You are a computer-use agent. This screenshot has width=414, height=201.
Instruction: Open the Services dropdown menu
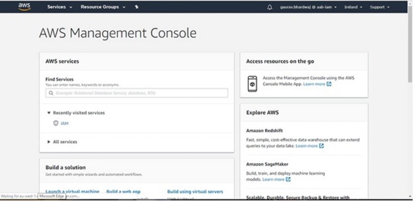(60, 7)
